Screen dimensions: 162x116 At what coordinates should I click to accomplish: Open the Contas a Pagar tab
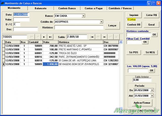93,8
